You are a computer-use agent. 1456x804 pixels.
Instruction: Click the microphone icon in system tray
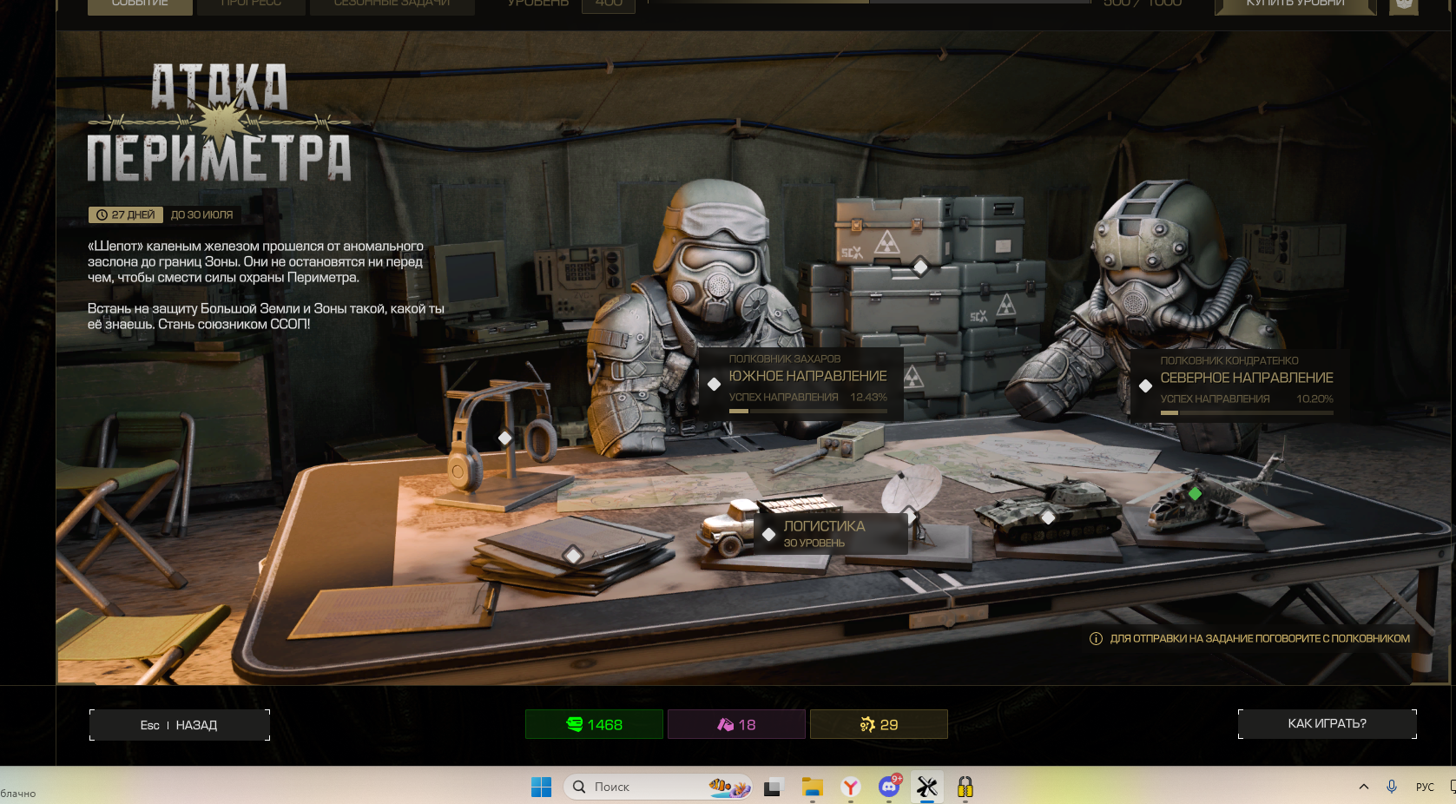click(1392, 787)
